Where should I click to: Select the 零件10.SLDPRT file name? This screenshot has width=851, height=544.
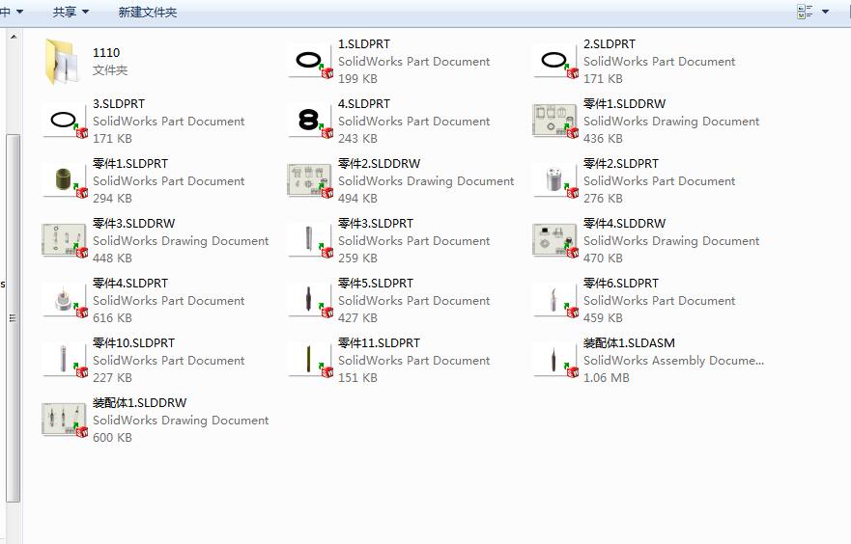click(x=133, y=342)
